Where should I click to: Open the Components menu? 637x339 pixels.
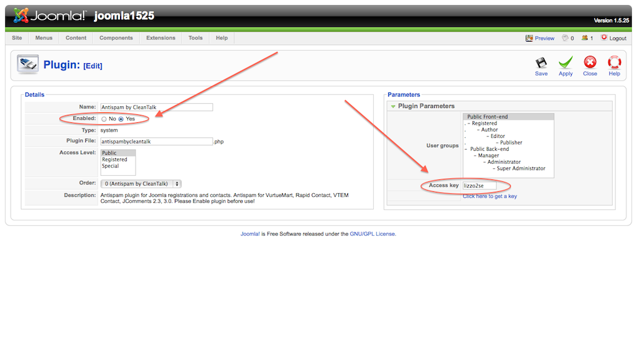pyautogui.click(x=116, y=38)
